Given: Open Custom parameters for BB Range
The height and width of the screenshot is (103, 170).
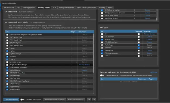Looking at the screenshot, I should [x=84, y=70].
